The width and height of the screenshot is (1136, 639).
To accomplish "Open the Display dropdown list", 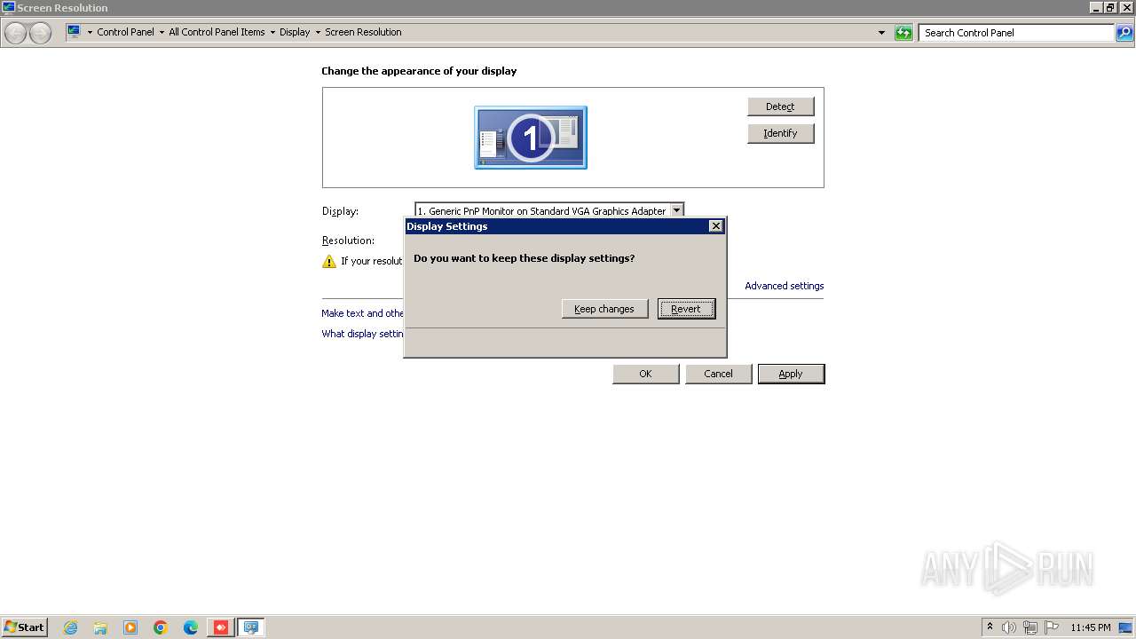I will 676,210.
